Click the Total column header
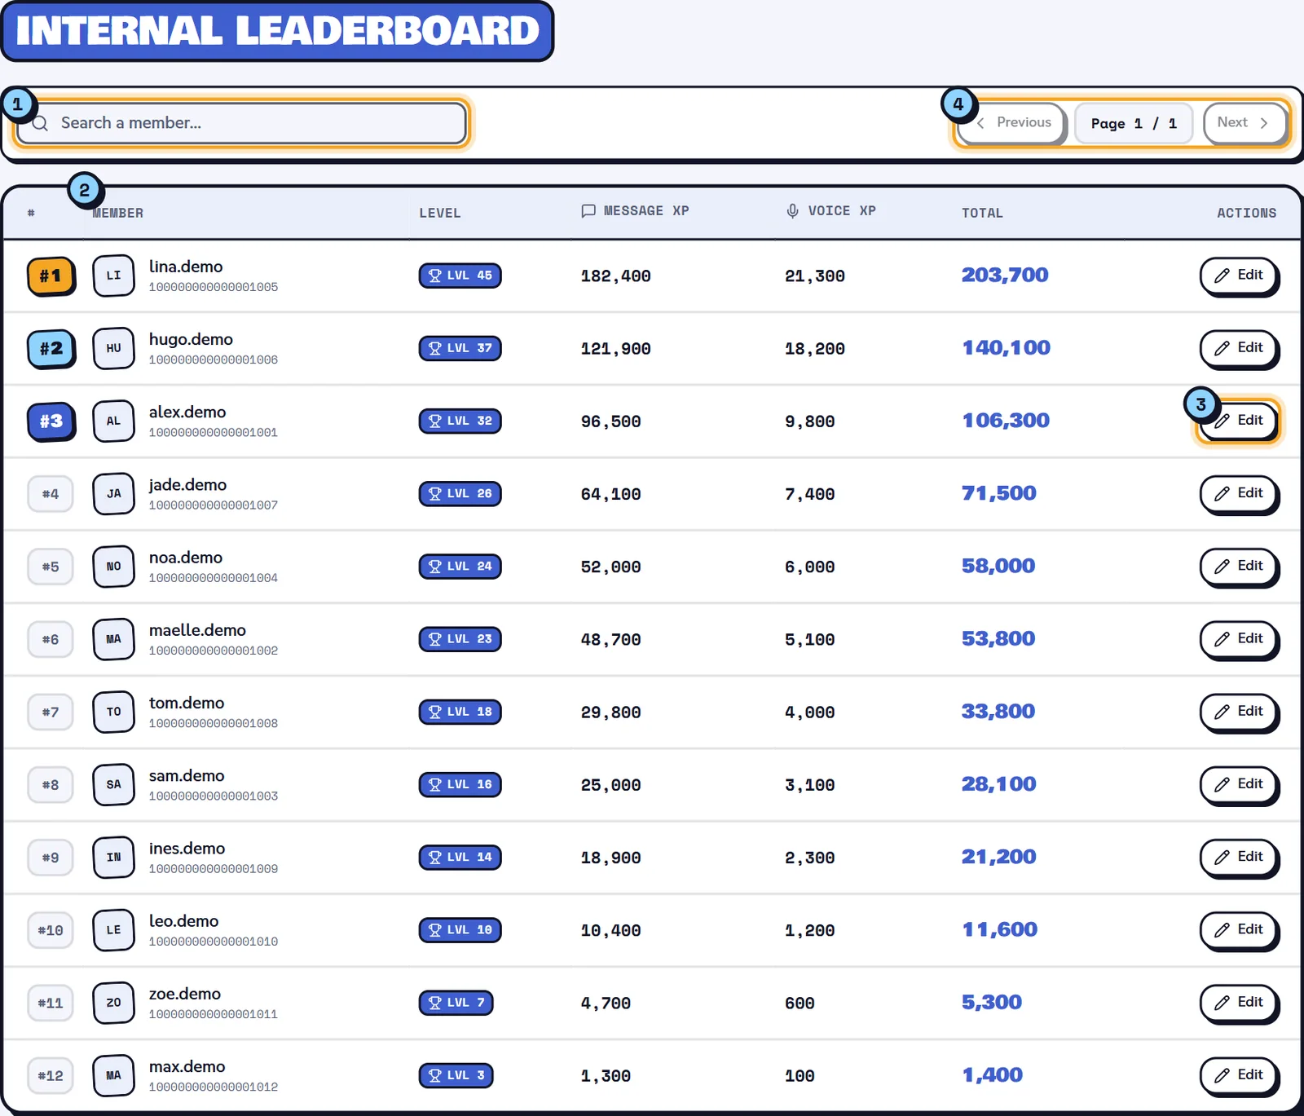Viewport: 1304px width, 1116px height. pos(982,213)
